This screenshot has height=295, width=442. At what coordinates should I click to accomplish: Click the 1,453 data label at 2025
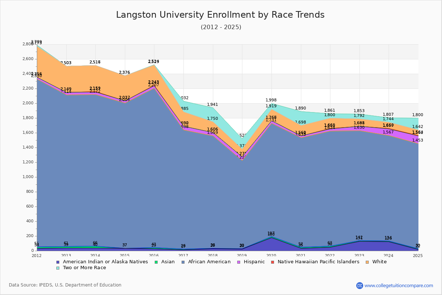click(x=418, y=140)
